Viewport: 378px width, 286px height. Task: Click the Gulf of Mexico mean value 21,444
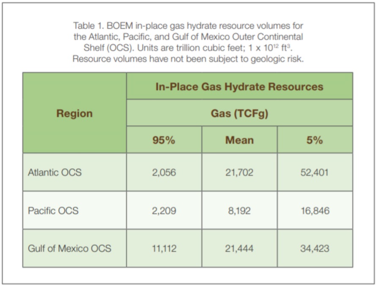(x=239, y=248)
